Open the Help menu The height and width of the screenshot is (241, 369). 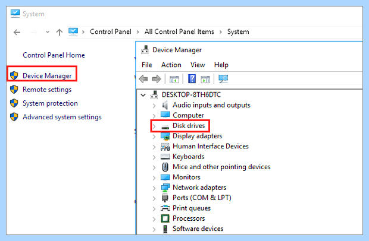click(221, 65)
